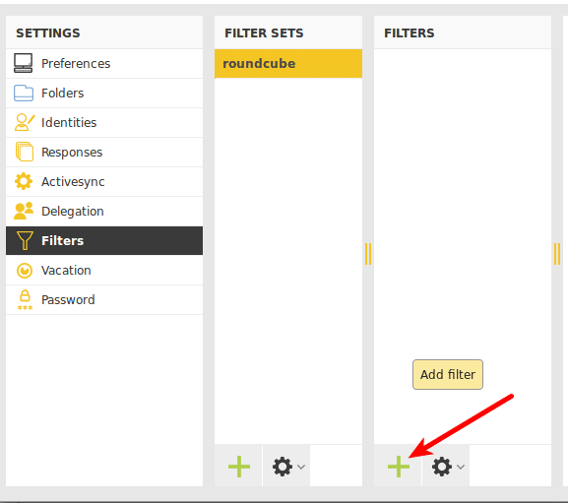
Task: Click the Preferences monitor icon
Action: click(x=24, y=63)
